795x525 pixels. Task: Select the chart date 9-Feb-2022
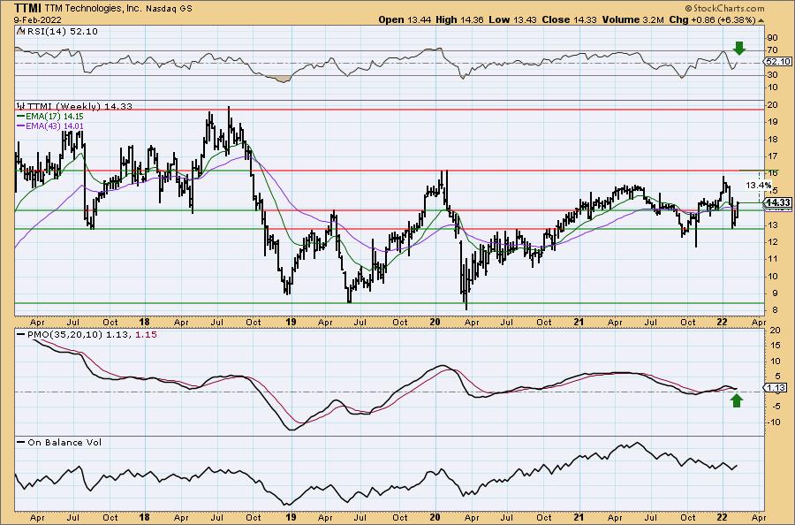coord(37,19)
